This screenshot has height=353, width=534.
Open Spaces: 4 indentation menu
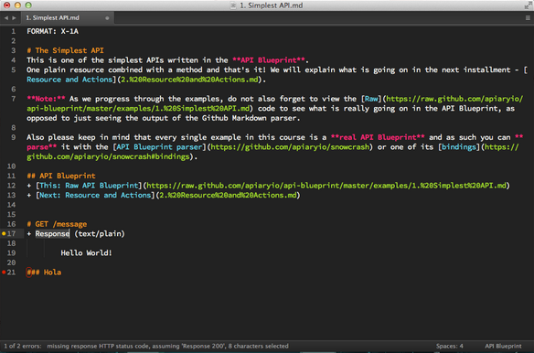[x=450, y=347]
